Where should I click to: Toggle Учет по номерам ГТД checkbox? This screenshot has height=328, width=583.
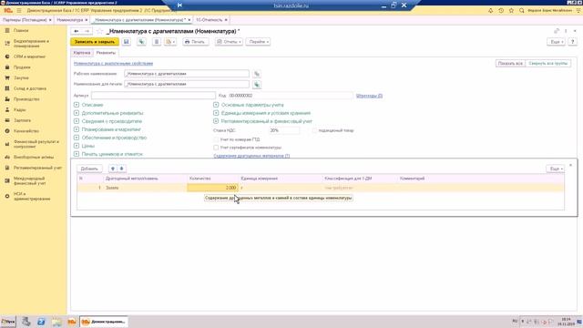(x=216, y=139)
